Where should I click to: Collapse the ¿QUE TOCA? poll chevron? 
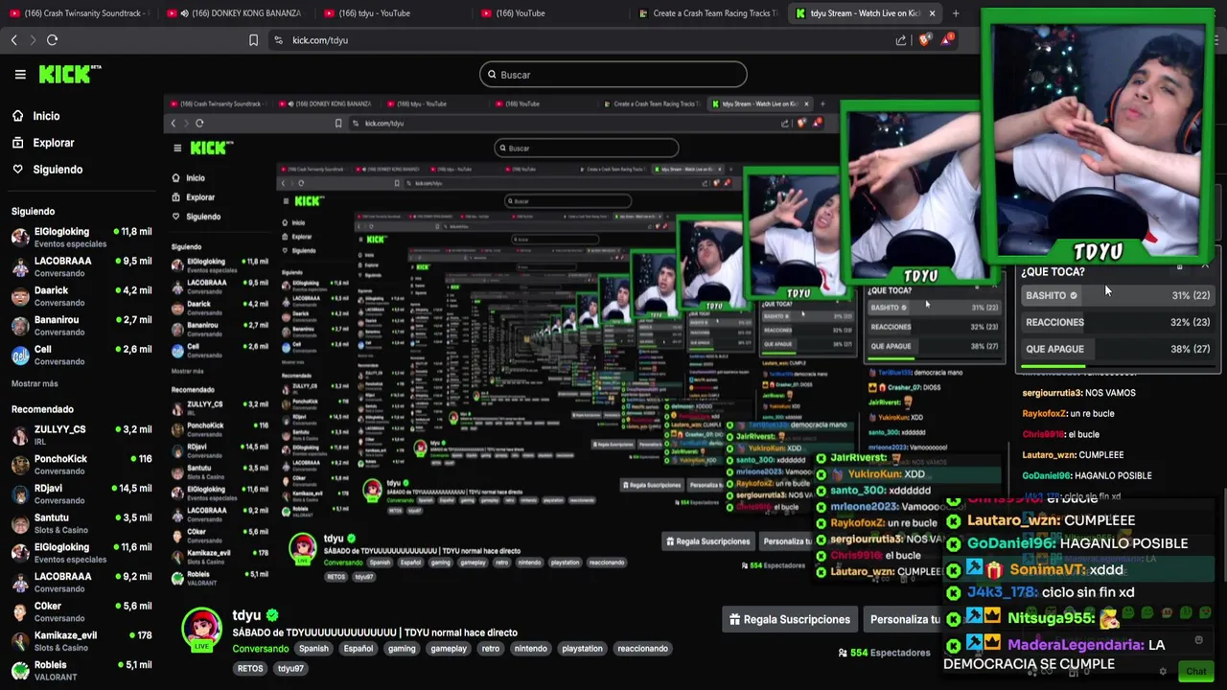coord(1205,266)
